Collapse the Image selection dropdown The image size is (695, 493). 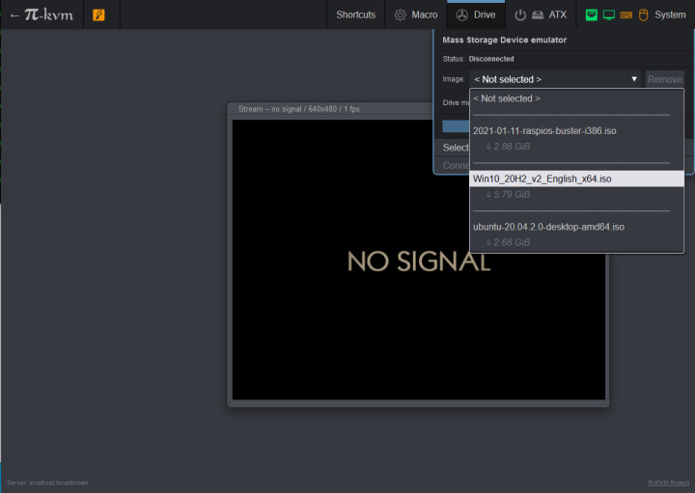[555, 79]
